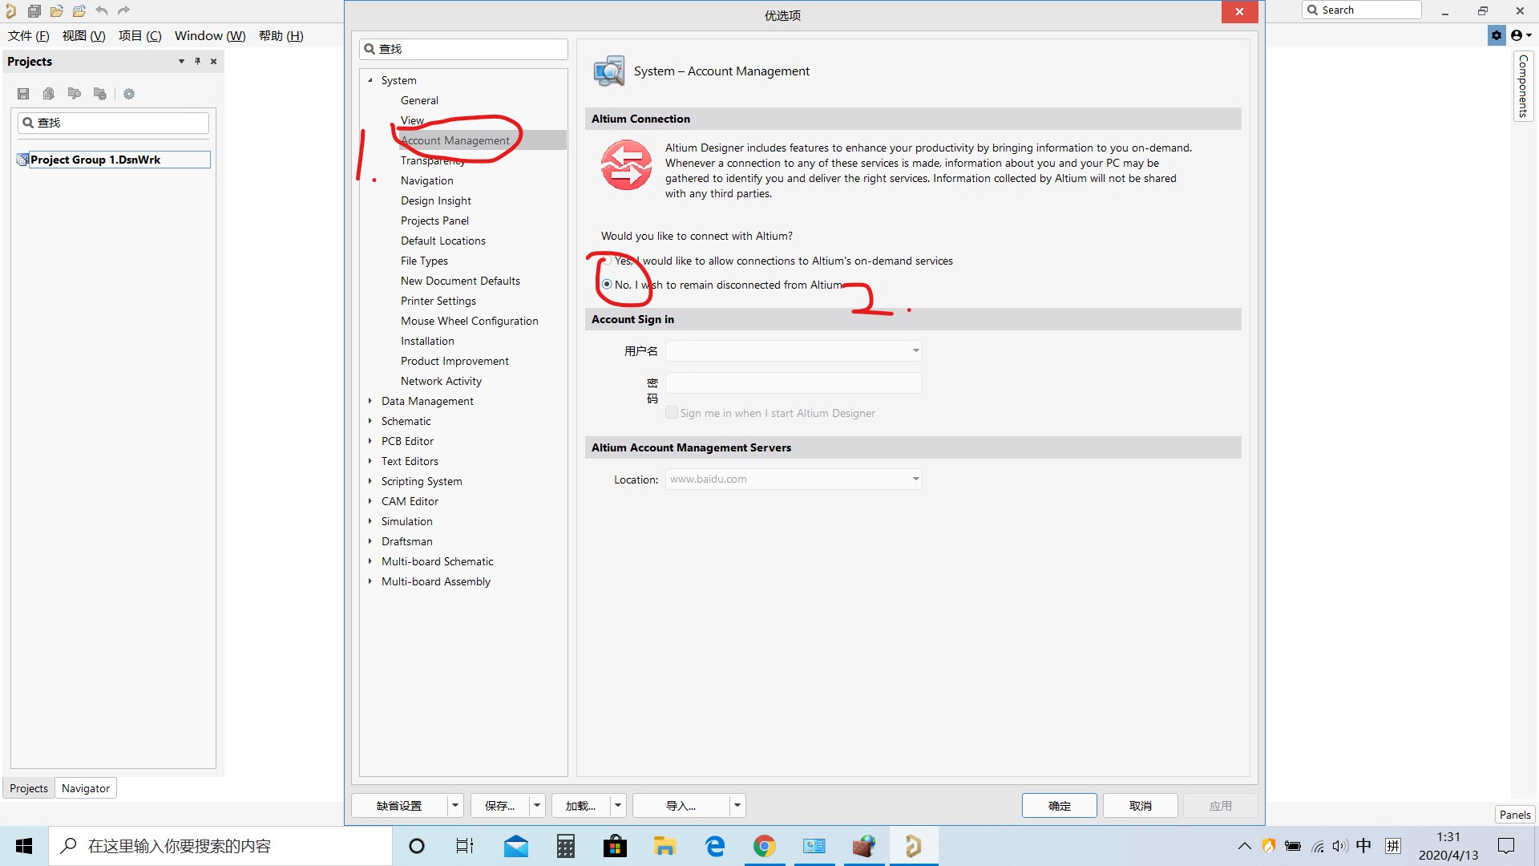Click preferences 查找 search field
Screen dimensions: 1539x866
point(463,49)
